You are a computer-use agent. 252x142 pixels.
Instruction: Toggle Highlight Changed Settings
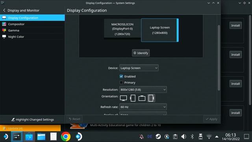32,120
